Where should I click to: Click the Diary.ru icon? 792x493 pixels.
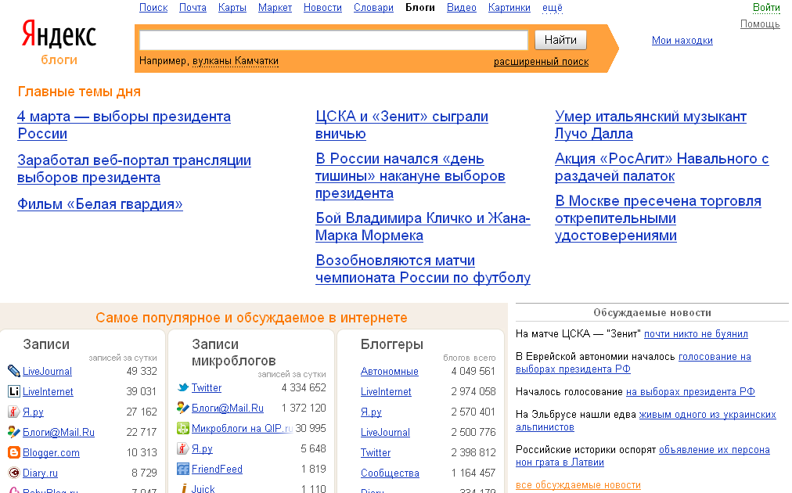[x=14, y=473]
